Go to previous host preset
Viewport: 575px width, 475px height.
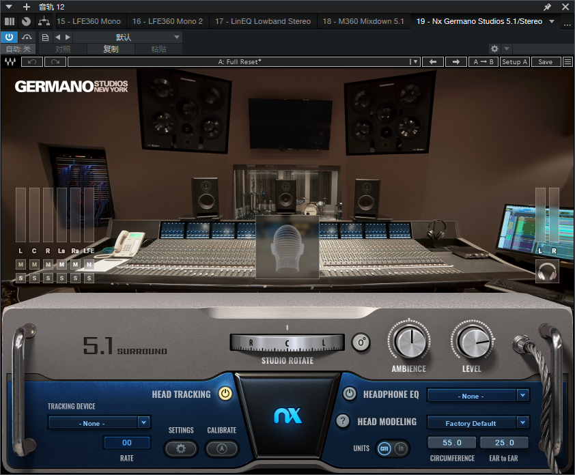point(58,37)
